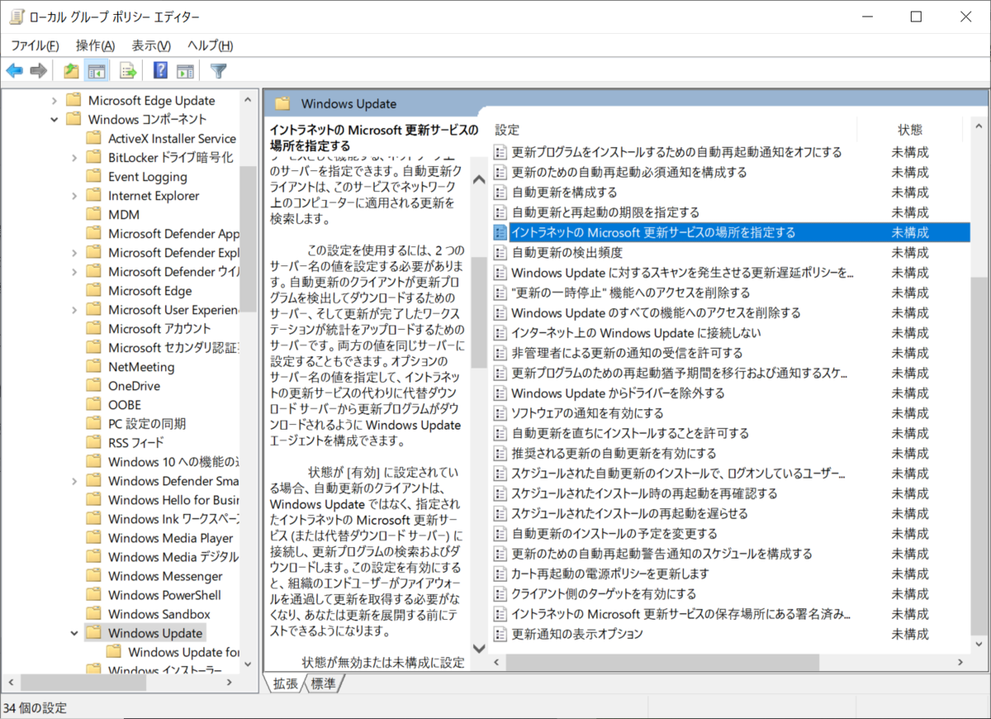Open the 操作 menu

point(94,45)
